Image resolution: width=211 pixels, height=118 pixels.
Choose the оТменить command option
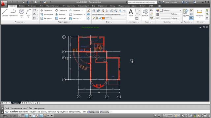click(x=105, y=112)
